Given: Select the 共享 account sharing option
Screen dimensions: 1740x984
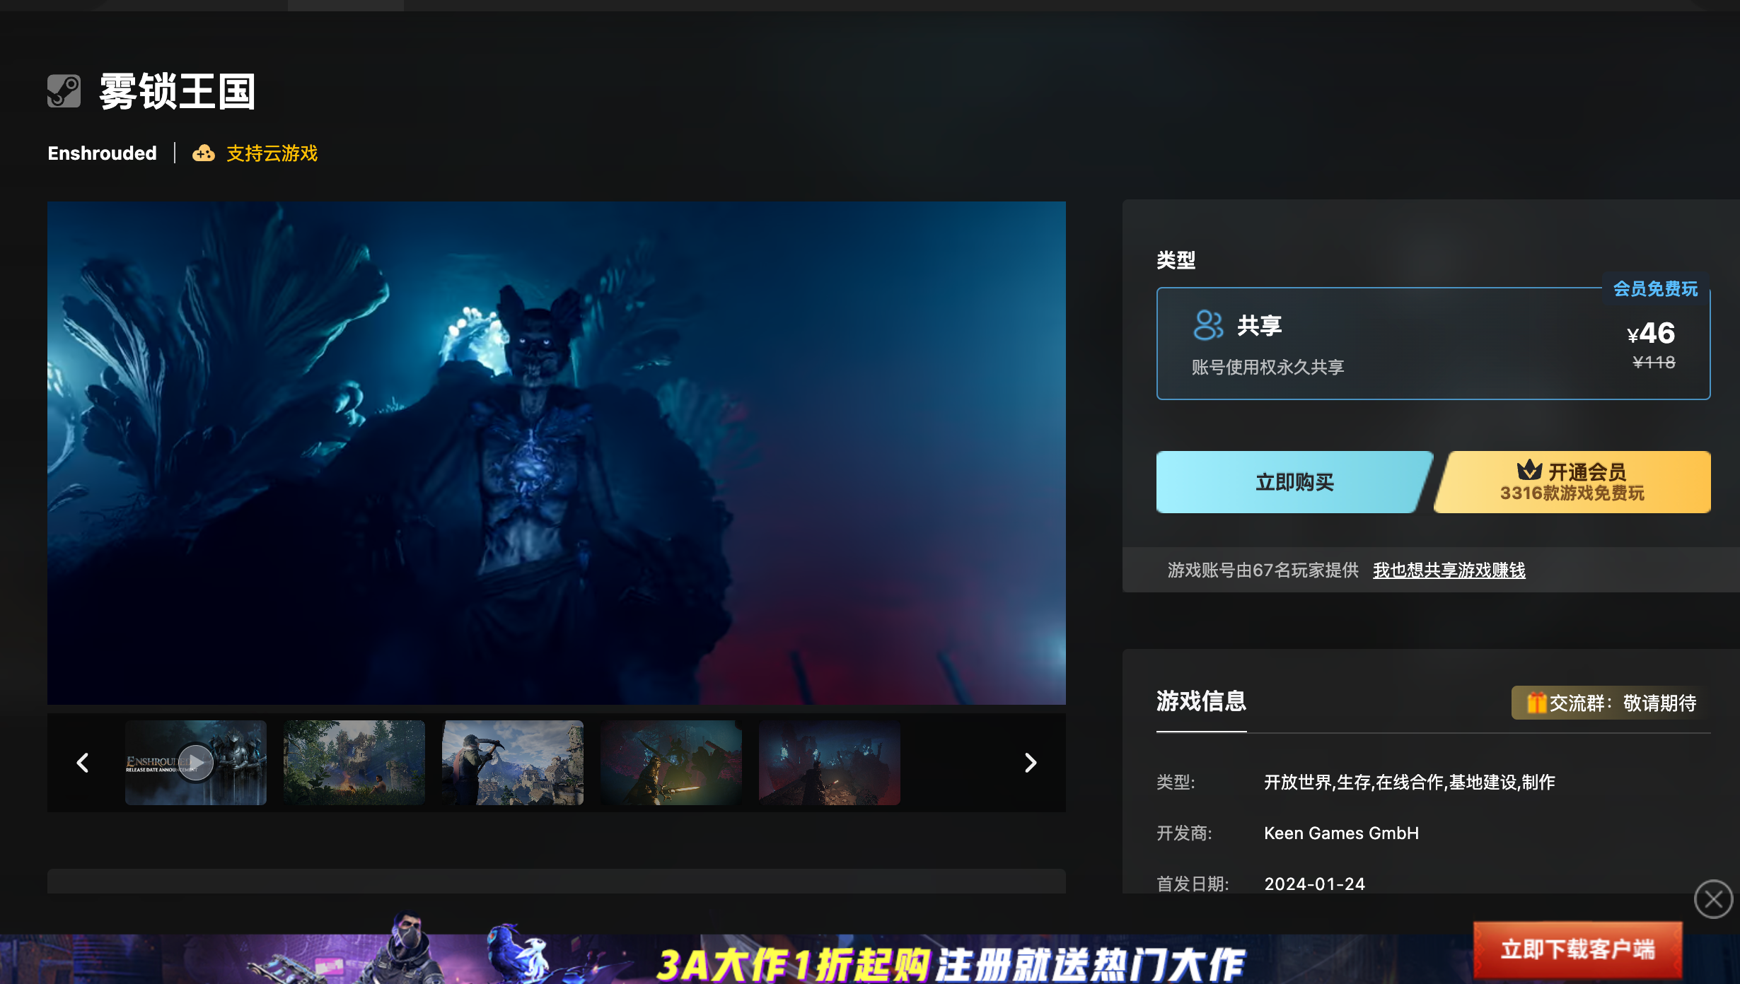Looking at the screenshot, I should click(1433, 344).
